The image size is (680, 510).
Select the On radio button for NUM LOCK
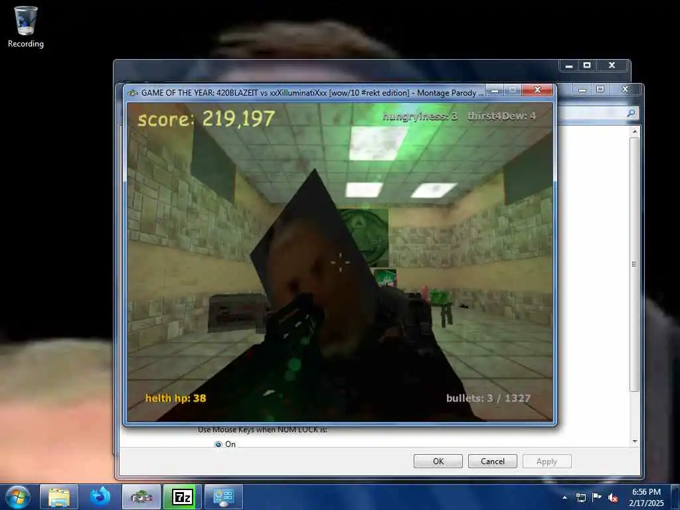(x=218, y=444)
